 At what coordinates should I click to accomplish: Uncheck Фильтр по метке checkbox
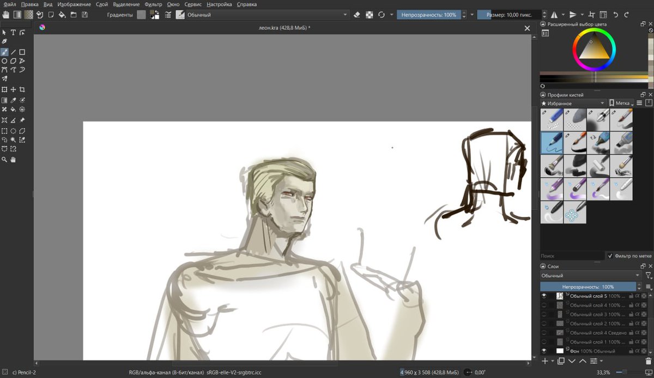coord(610,255)
